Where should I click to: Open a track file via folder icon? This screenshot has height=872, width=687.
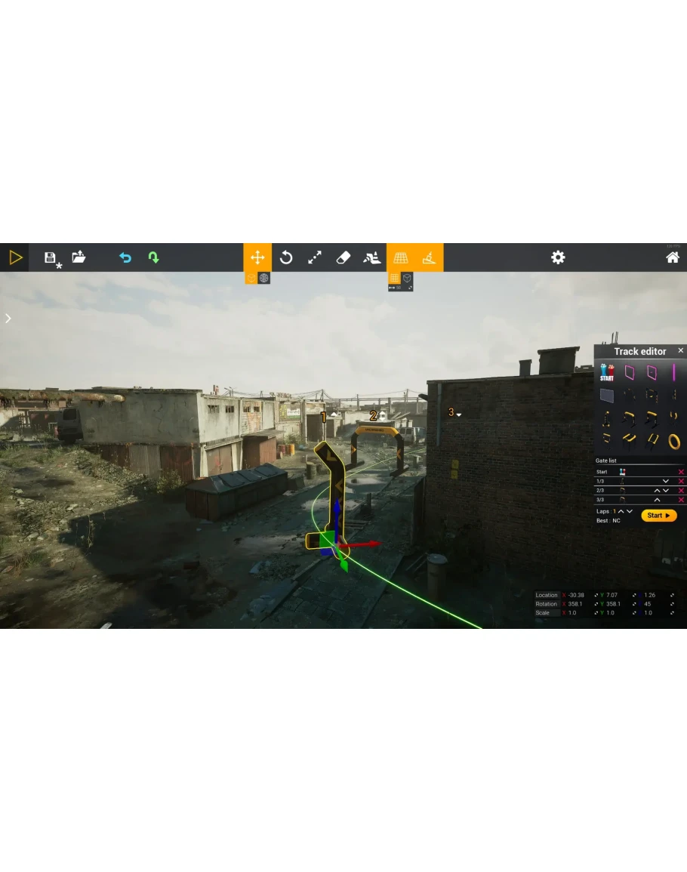pyautogui.click(x=79, y=257)
